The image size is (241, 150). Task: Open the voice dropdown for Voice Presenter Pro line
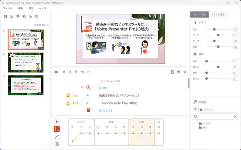click(88, 103)
